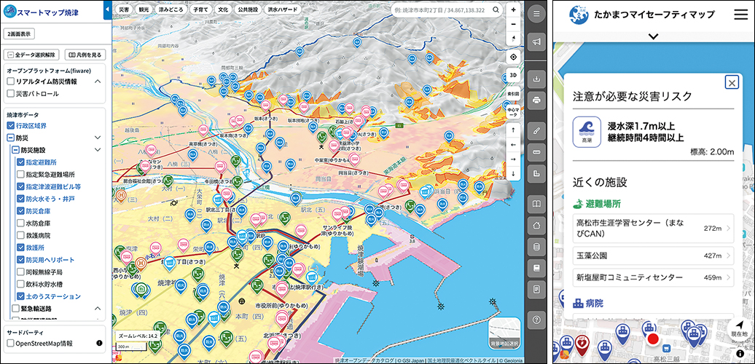This screenshot has width=755, height=364.
Task: Collapse the リアルタイム防災情報 section arrow
Action: point(97,81)
